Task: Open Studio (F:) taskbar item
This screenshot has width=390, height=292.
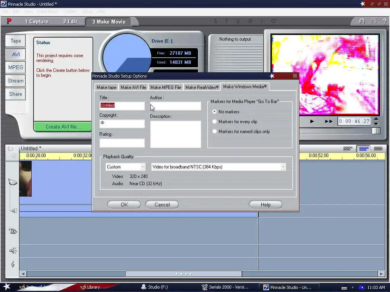Action: (x=155, y=287)
